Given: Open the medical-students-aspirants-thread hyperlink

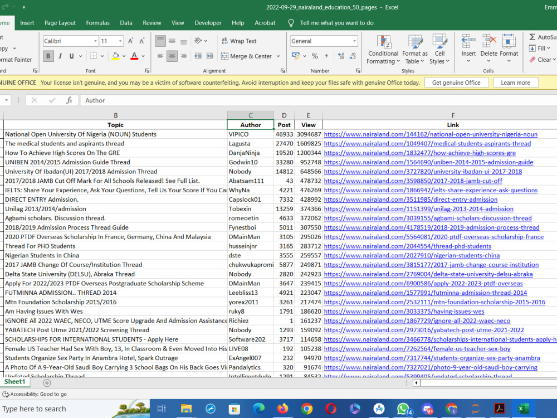Looking at the screenshot, I should click(x=427, y=144).
